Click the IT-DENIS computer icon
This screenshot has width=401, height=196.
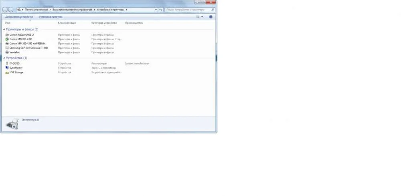click(7, 63)
